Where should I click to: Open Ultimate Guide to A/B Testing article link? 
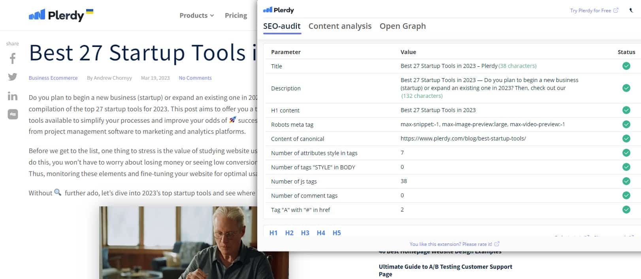(x=445, y=270)
